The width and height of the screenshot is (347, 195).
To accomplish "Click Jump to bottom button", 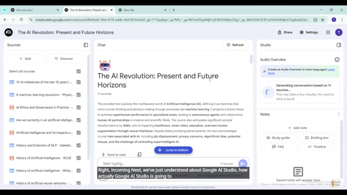I will click(x=173, y=150).
